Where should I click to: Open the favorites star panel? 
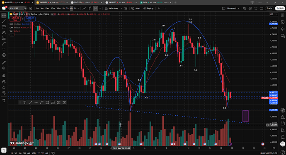click(x=4, y=150)
